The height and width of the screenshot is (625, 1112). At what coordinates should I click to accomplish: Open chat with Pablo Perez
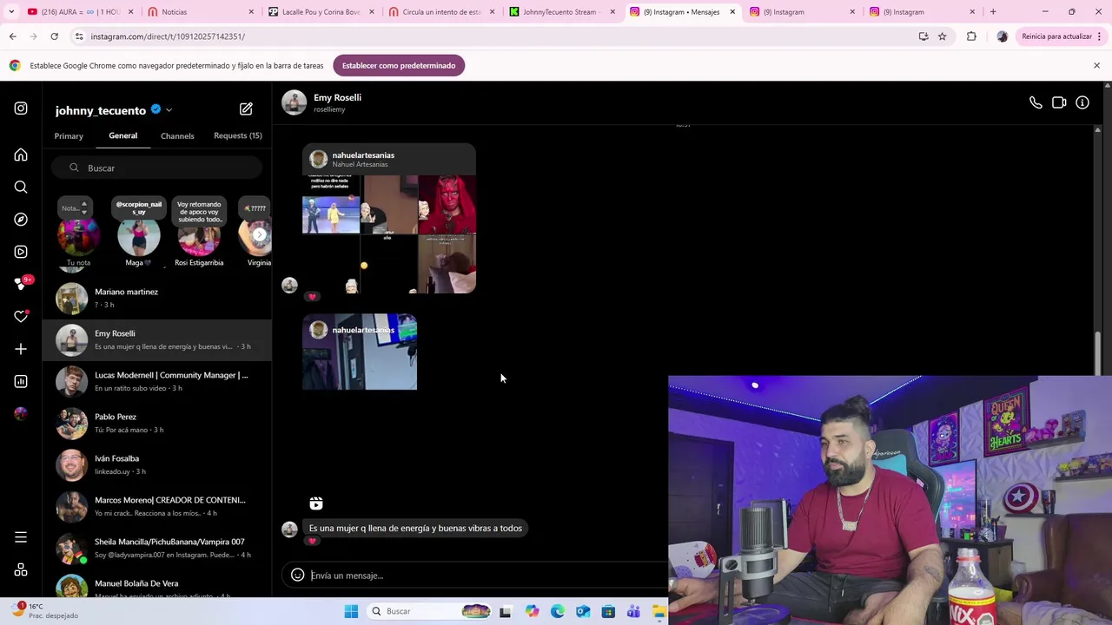point(156,424)
